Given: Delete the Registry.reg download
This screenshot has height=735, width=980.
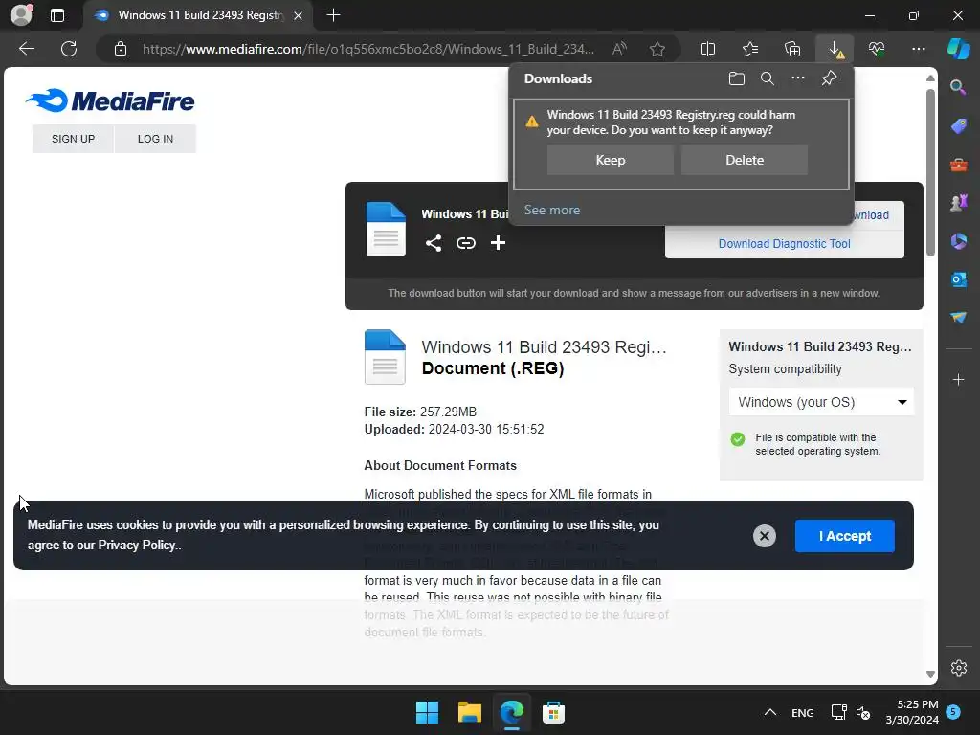Looking at the screenshot, I should [x=744, y=160].
